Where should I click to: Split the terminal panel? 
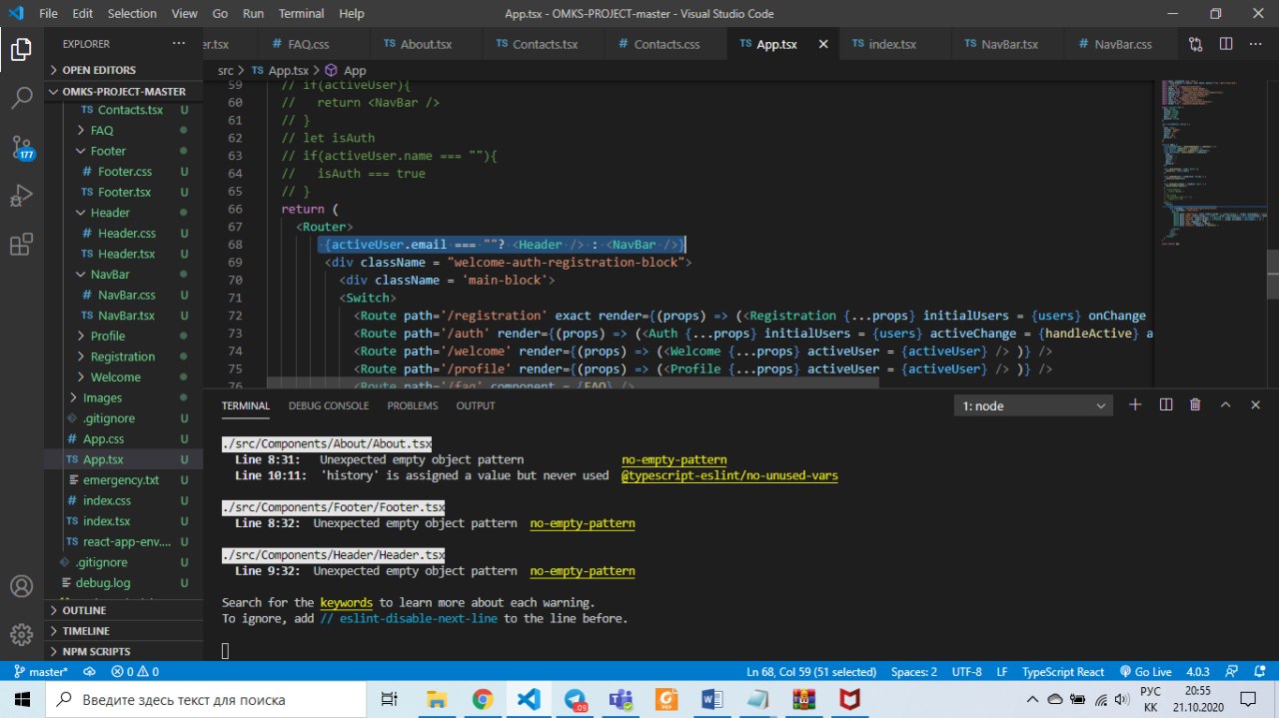click(x=1165, y=404)
